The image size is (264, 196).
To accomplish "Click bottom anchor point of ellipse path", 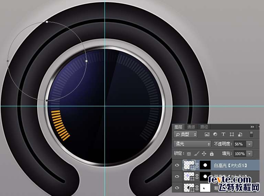I will (47, 100).
